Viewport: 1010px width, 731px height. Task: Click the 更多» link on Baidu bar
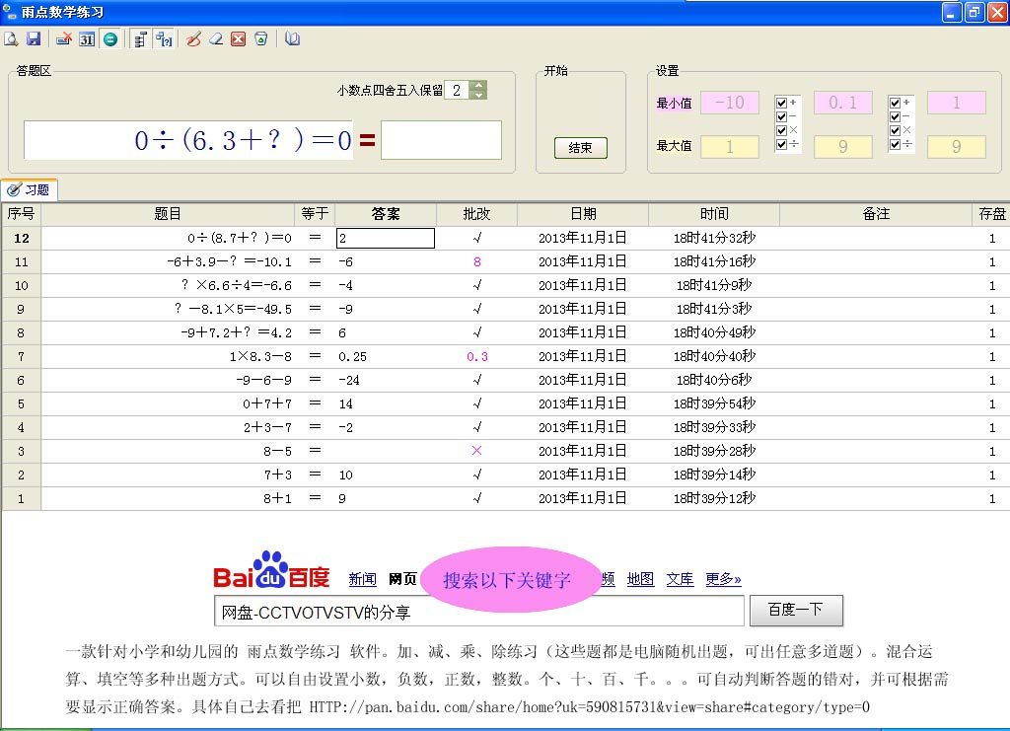(723, 580)
